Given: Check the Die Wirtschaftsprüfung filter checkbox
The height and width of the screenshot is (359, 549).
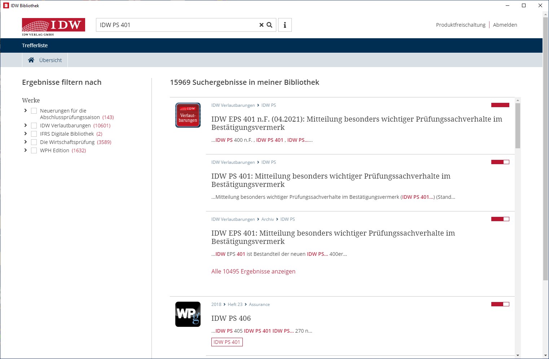Looking at the screenshot, I should point(34,142).
